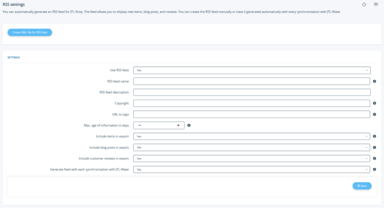
Task: Increase max age with plus button
Action: tap(178, 125)
